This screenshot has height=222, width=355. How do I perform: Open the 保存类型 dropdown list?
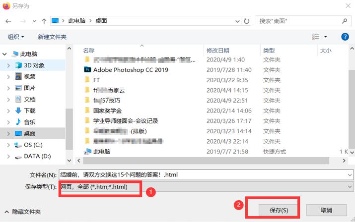[x=206, y=187]
